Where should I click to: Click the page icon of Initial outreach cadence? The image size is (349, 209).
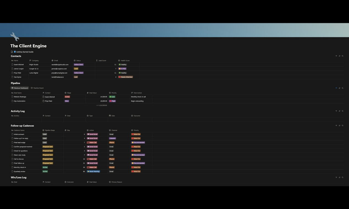pyautogui.click(x=12, y=134)
